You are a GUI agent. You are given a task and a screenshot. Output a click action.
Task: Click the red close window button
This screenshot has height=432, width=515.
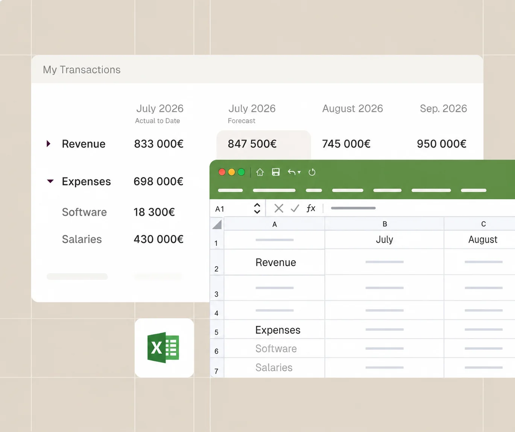coord(222,172)
